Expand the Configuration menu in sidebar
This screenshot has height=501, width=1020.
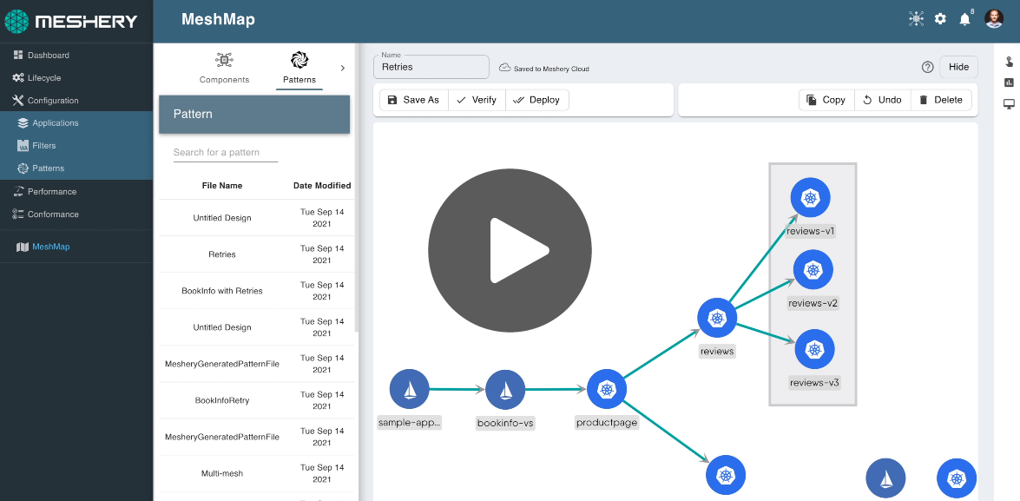coord(52,101)
